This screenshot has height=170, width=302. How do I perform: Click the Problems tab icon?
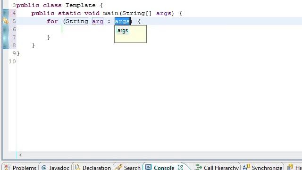point(7,167)
